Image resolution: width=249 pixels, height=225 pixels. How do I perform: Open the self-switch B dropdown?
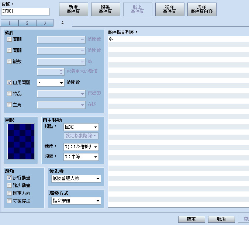51,83
